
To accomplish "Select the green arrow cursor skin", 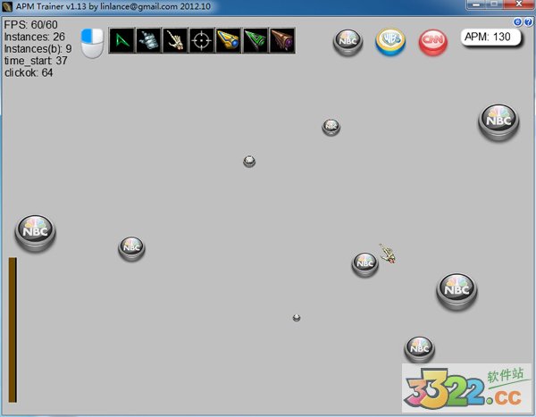I will point(121,41).
